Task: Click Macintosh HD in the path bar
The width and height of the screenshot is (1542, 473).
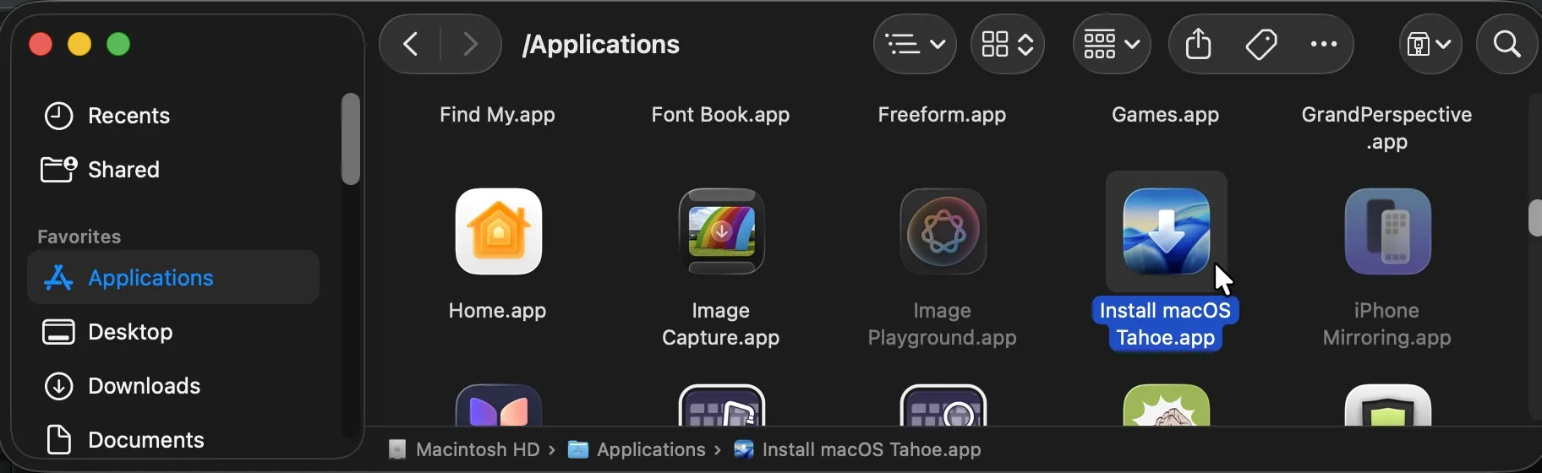Action: [477, 449]
